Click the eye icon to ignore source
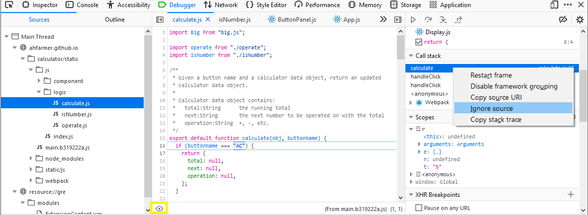The image size is (588, 215). 159,208
